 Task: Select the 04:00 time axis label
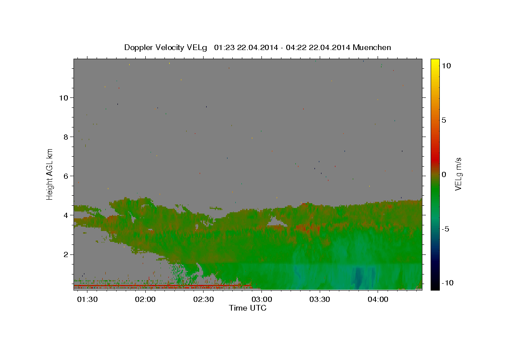(378, 300)
